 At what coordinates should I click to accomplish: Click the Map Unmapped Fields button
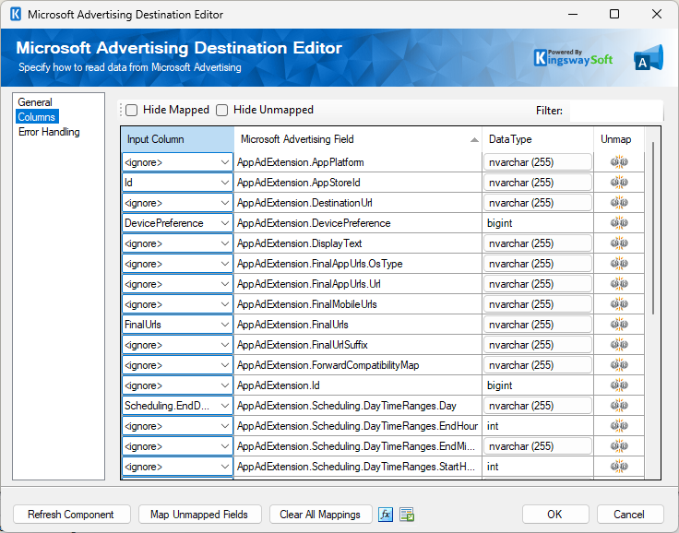point(199,515)
